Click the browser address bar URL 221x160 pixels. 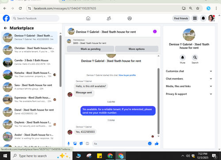point(65,8)
